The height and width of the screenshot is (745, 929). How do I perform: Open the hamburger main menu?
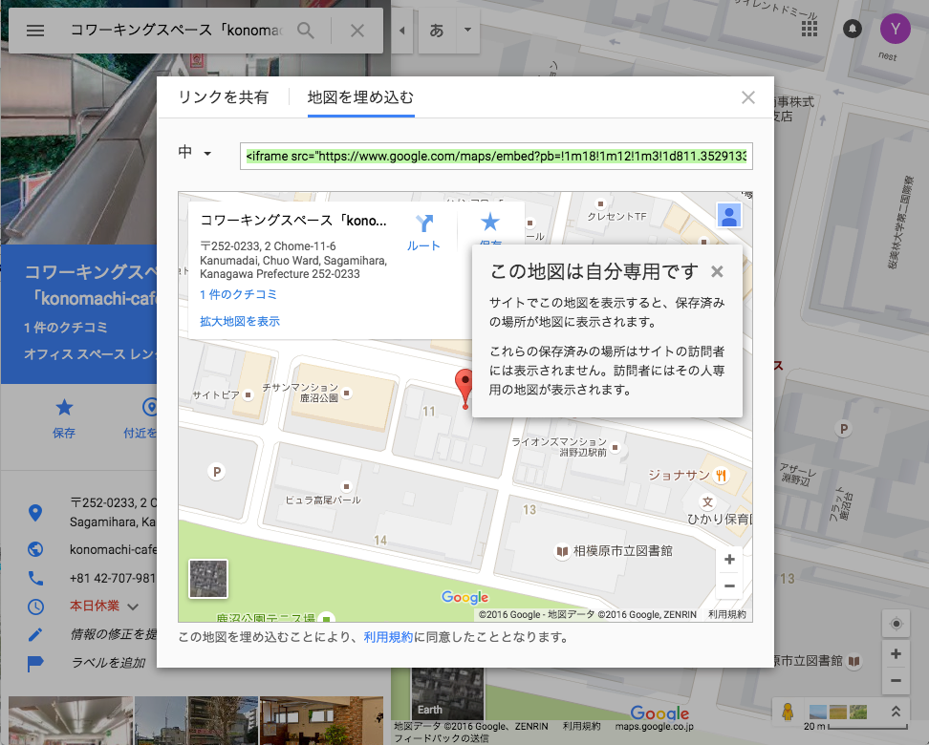(x=35, y=31)
